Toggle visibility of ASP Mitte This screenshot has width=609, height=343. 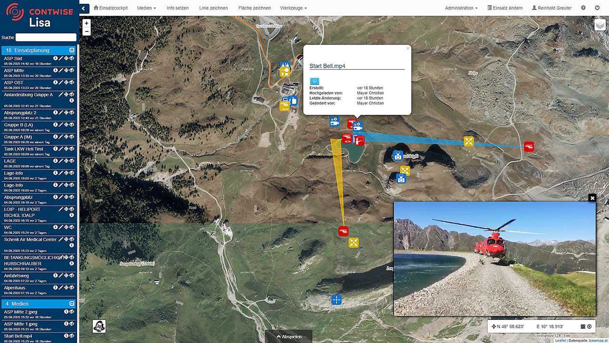point(72,71)
